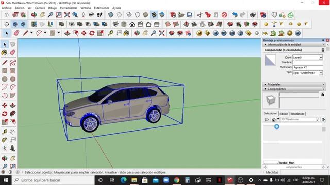Pick the Eraser tool in top toolbar

pos(16,33)
